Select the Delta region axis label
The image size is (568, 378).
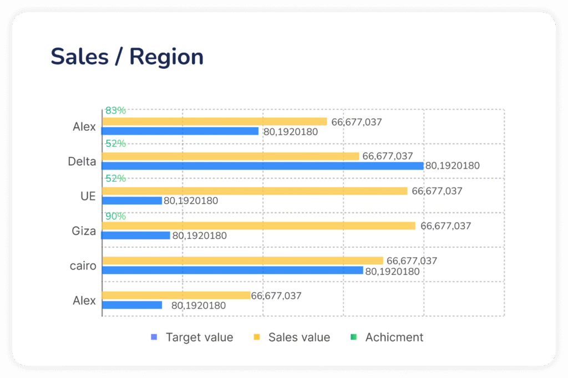(82, 162)
